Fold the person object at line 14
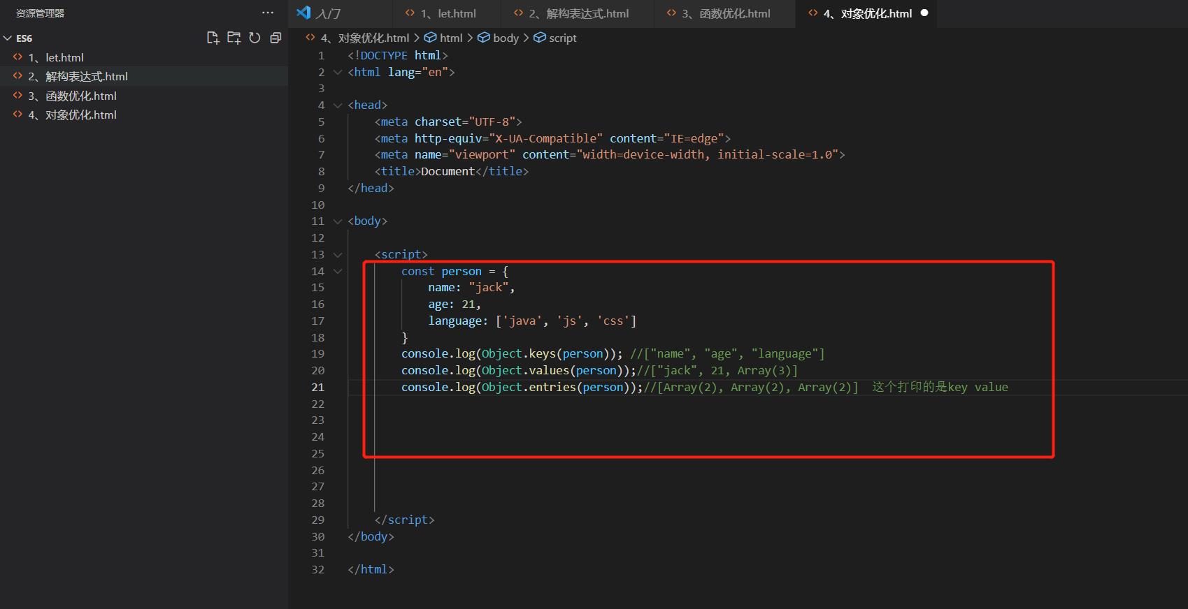1188x609 pixels. click(x=338, y=271)
